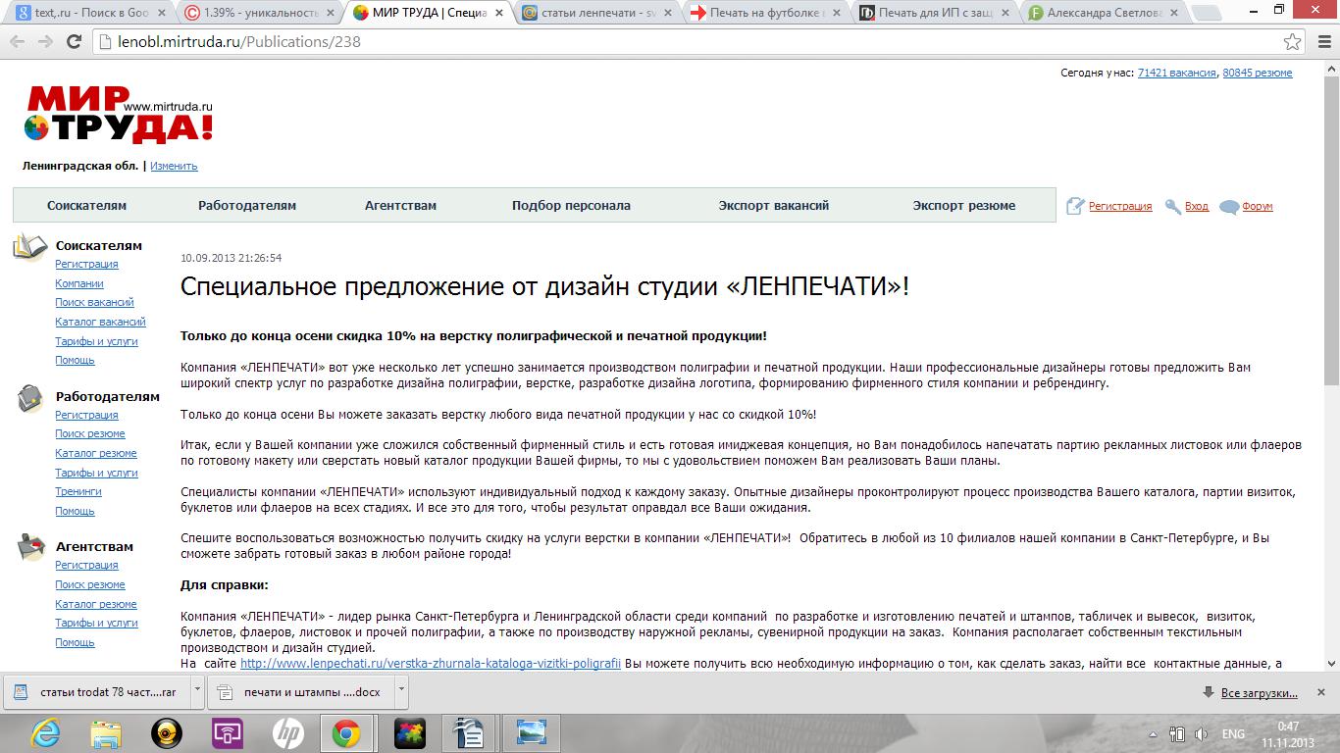Click the document-list taskbar icon next to puzzle app

(470, 732)
